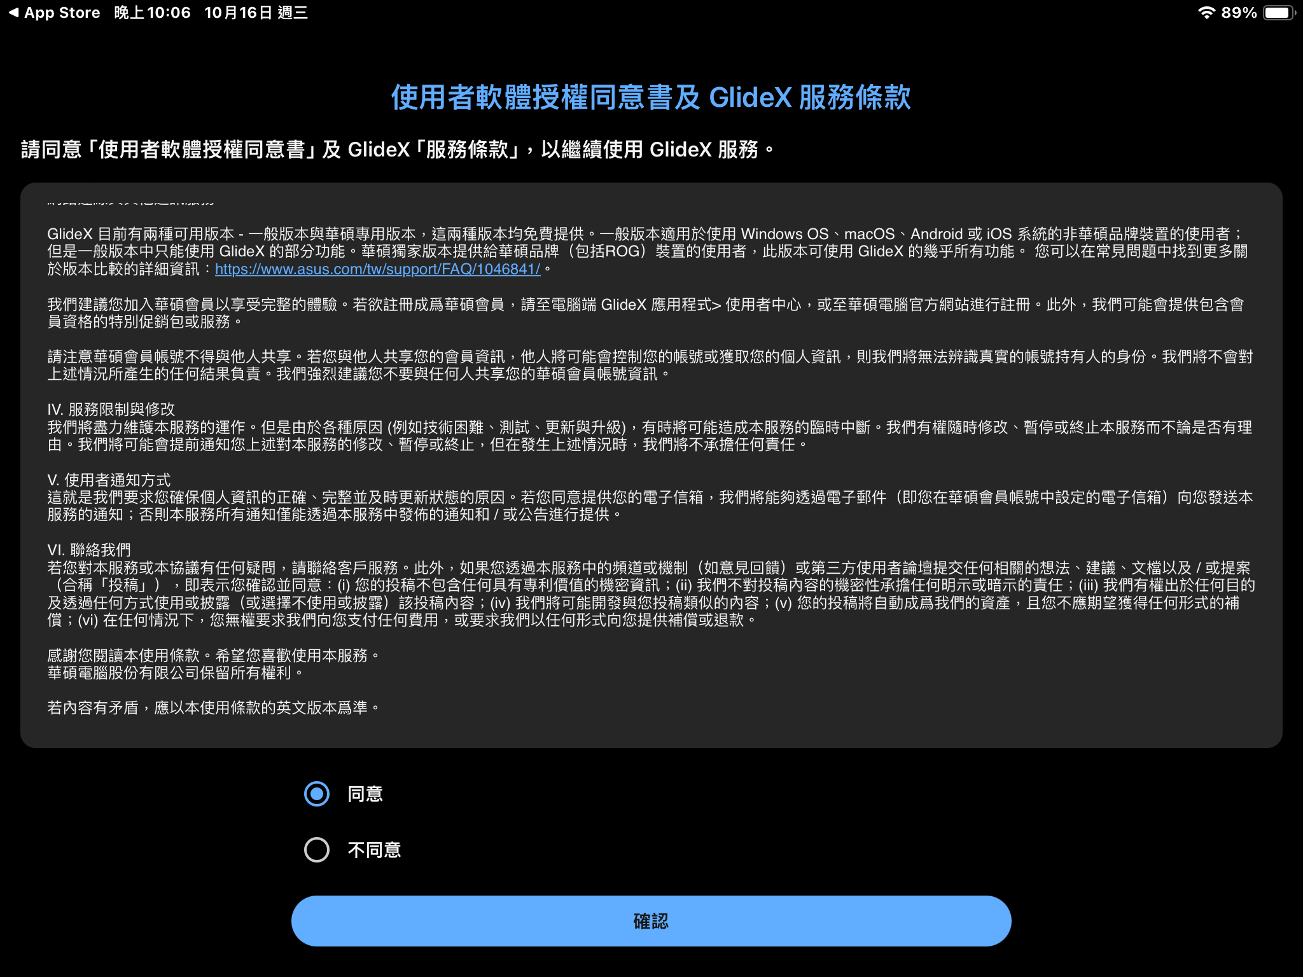
Task: Click the VI. 聯絡我們 section heading
Action: coord(89,550)
